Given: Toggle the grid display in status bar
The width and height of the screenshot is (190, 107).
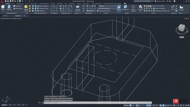Looking at the screenshot, I should 131,106.
